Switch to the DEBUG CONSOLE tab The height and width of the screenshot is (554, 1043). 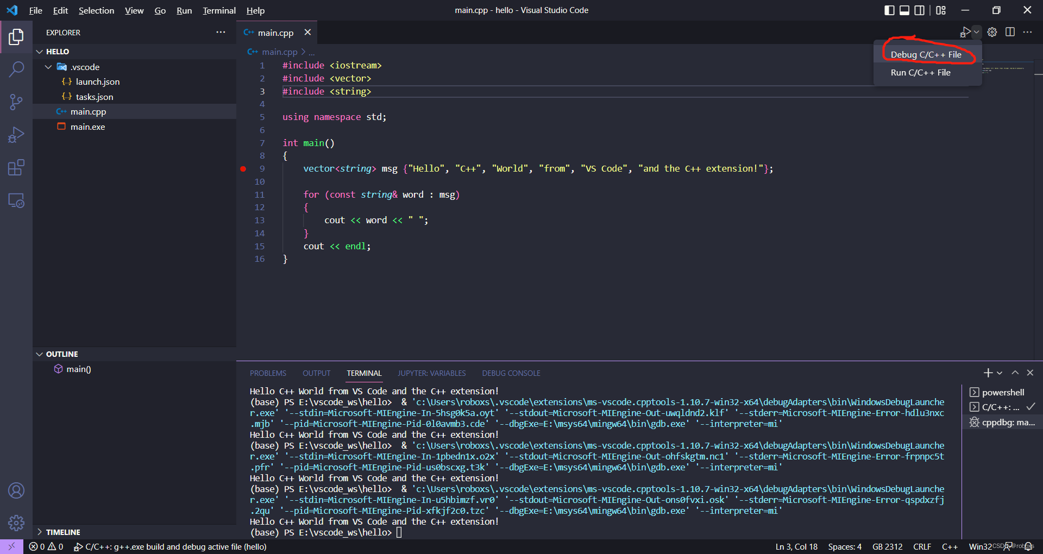(x=511, y=373)
